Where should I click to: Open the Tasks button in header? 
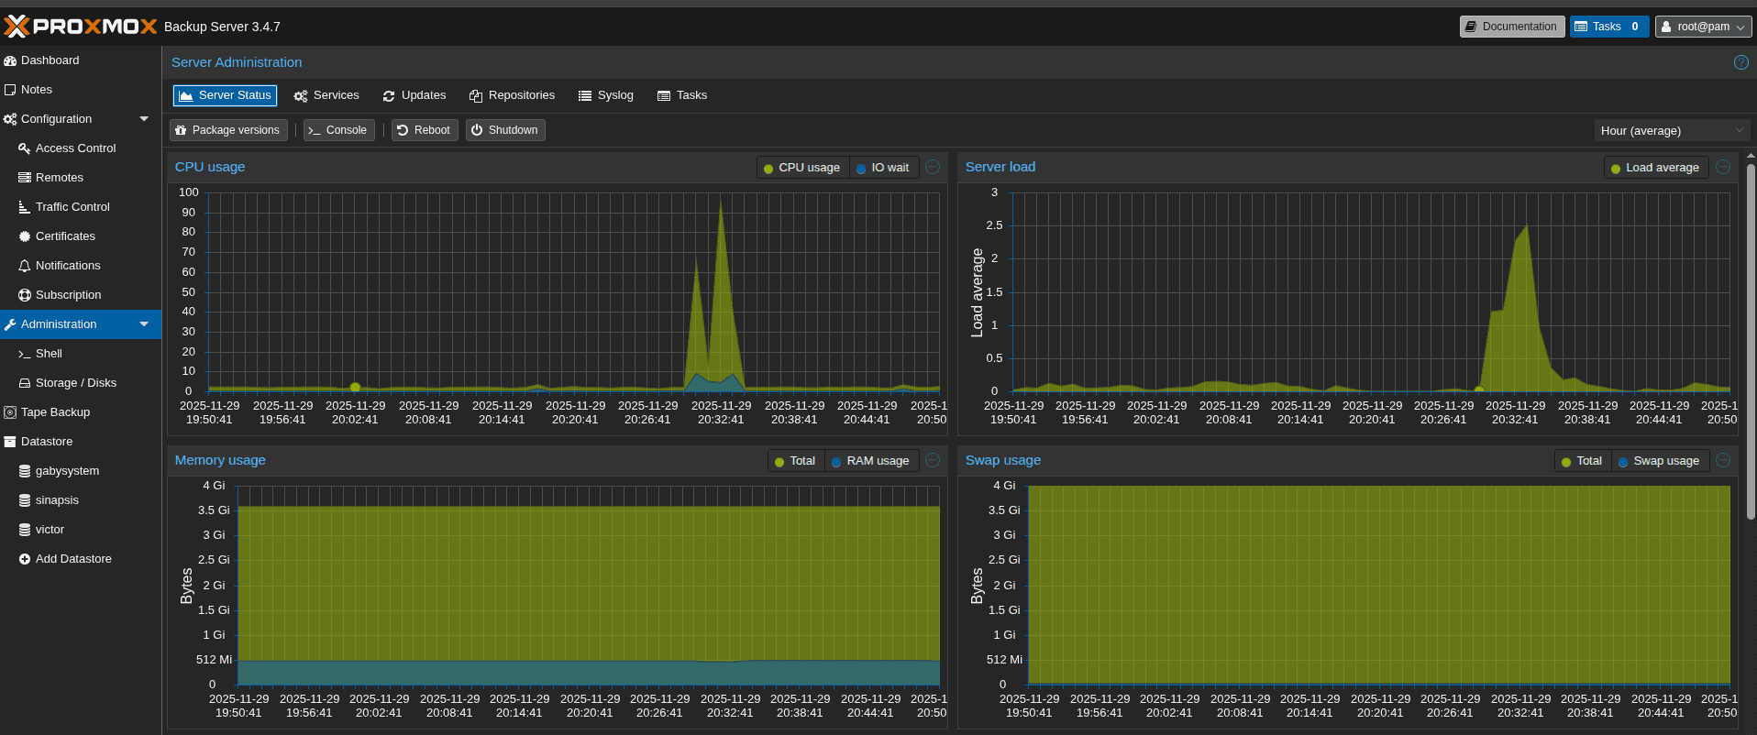(x=1609, y=27)
